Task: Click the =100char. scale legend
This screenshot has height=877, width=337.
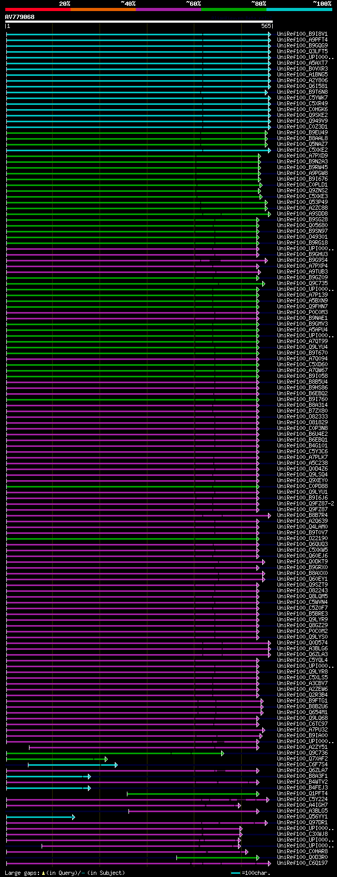Action: pos(251,873)
